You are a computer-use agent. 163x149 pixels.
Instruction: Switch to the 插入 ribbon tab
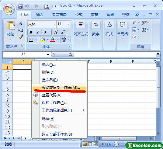[x=40, y=15]
